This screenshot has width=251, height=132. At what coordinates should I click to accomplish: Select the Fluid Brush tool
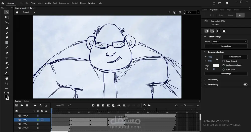tap(7, 28)
